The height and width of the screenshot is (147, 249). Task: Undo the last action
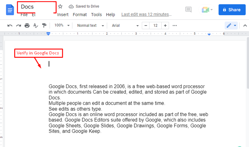click(x=10, y=26)
